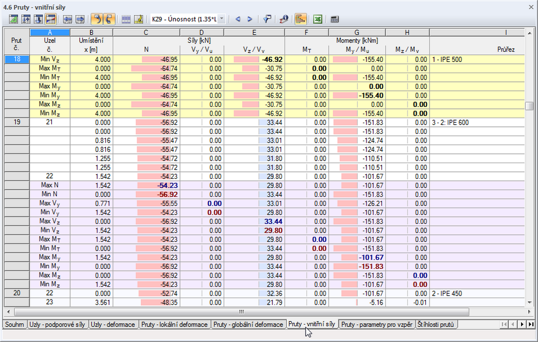Select previous load case with left blue arrow
538x342 pixels.
click(238, 19)
